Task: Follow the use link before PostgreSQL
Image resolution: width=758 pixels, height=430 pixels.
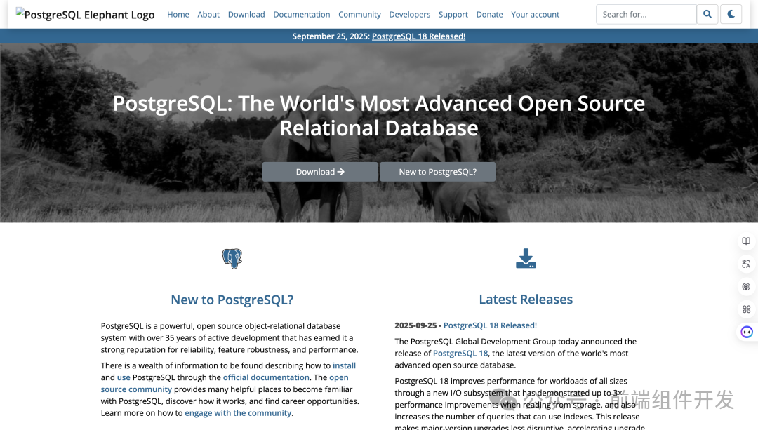Action: point(124,377)
